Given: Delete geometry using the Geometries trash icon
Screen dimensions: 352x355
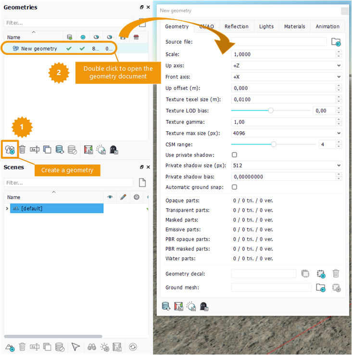Looking at the screenshot, I should click(x=22, y=150).
